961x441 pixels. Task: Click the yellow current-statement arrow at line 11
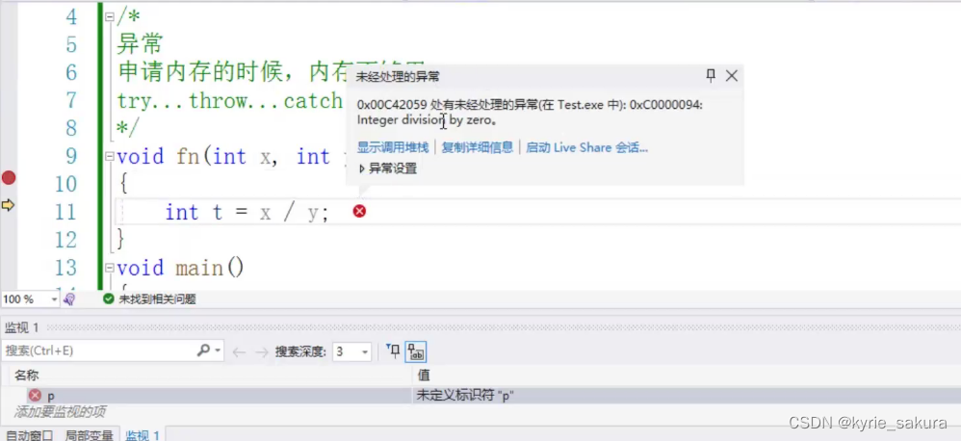[8, 205]
